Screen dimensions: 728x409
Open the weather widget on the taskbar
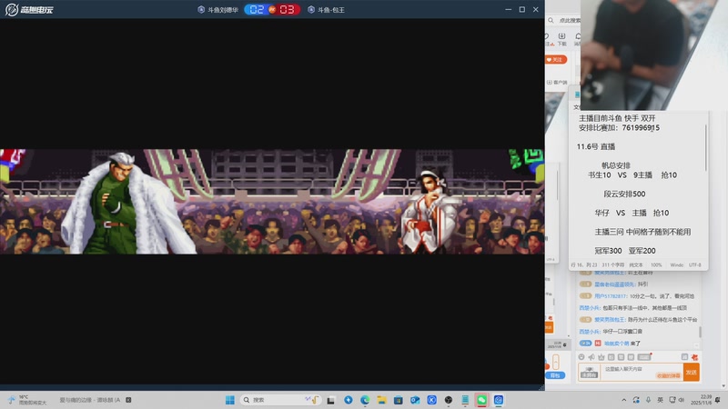pos(27,400)
